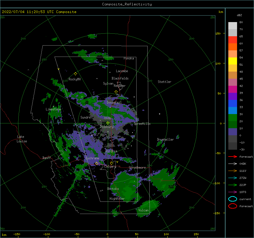This screenshot has width=254, height=238.
Task: Click the cyan current ellipse icon
Action: (x=233, y=199)
